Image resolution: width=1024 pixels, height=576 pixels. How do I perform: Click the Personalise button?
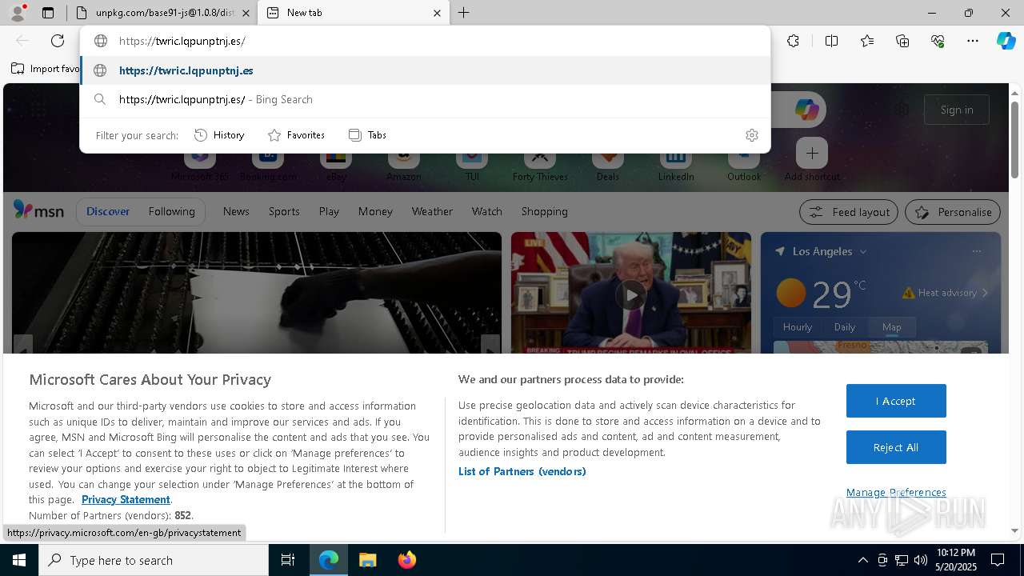click(953, 212)
